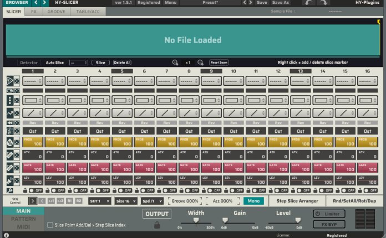The width and height of the screenshot is (386, 238).
Task: Randomize slice row with its dice icon
Action: (x=17, y=81)
